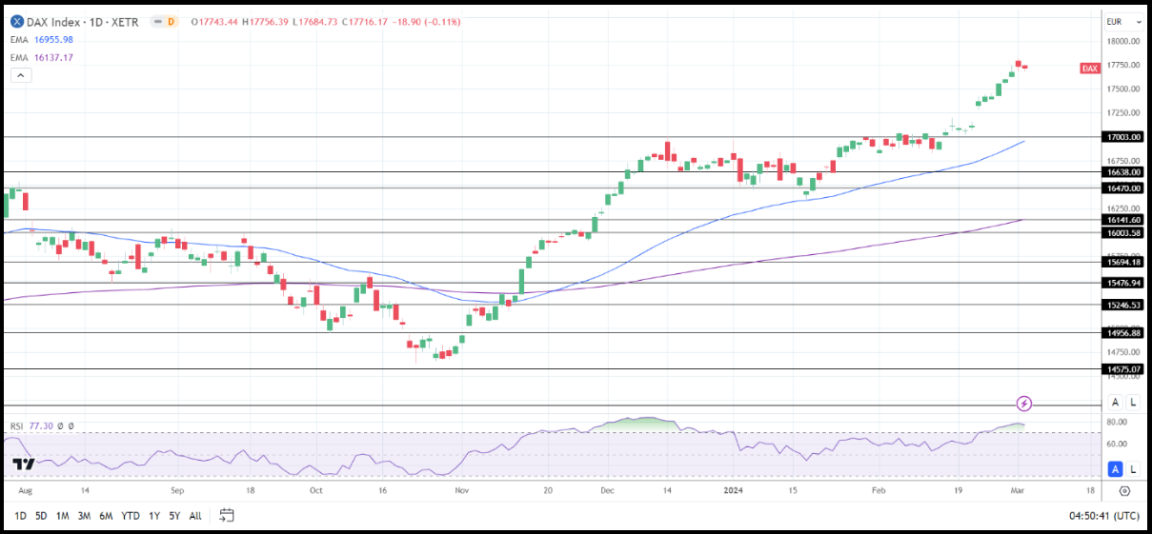Click the DAX symbol logo icon
This screenshot has height=534, width=1152.
[18, 22]
